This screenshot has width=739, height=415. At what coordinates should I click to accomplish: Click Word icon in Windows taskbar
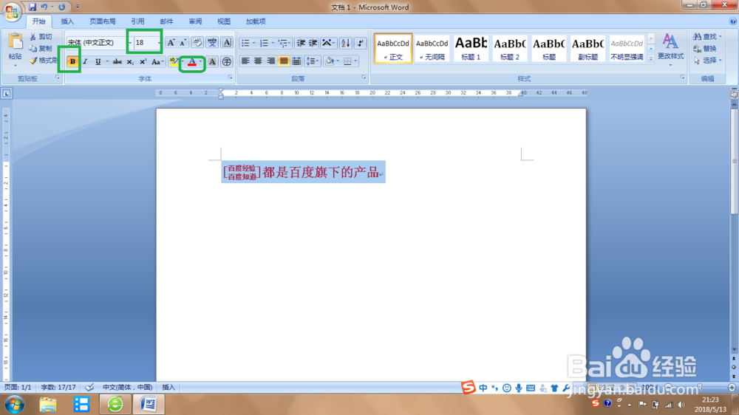(149, 404)
